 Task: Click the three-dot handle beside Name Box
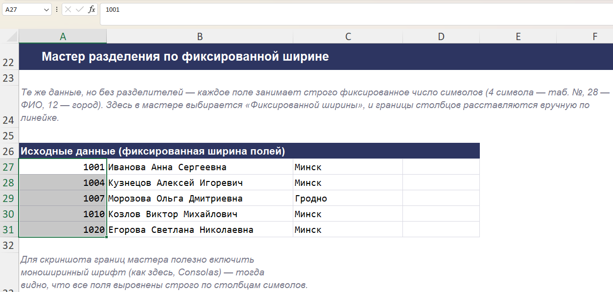pyautogui.click(x=57, y=9)
